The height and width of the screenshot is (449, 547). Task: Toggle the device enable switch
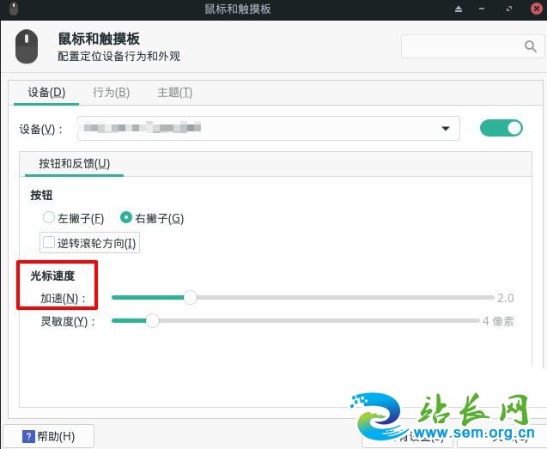[501, 128]
